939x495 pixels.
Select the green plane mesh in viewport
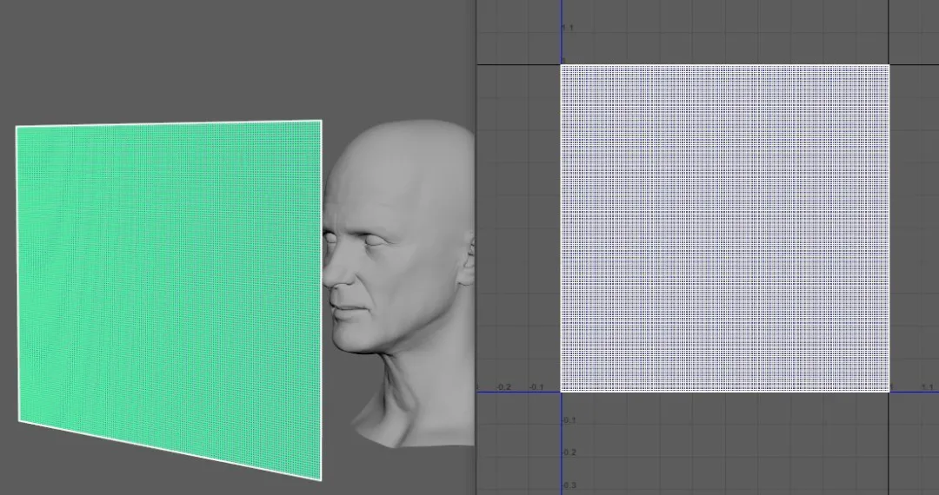coord(170,287)
